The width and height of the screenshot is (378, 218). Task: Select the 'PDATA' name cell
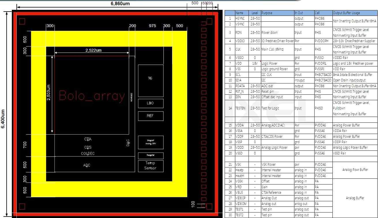[x=242, y=86]
